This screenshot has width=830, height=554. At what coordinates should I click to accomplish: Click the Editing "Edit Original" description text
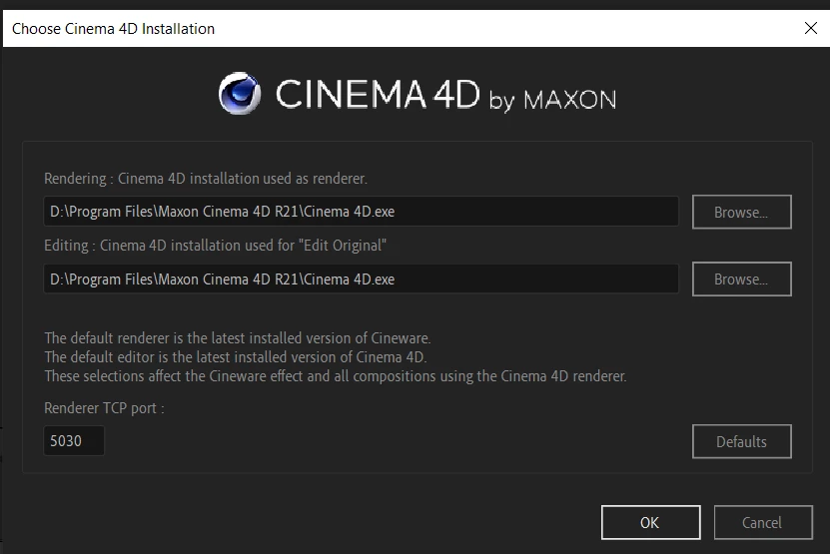pos(215,246)
